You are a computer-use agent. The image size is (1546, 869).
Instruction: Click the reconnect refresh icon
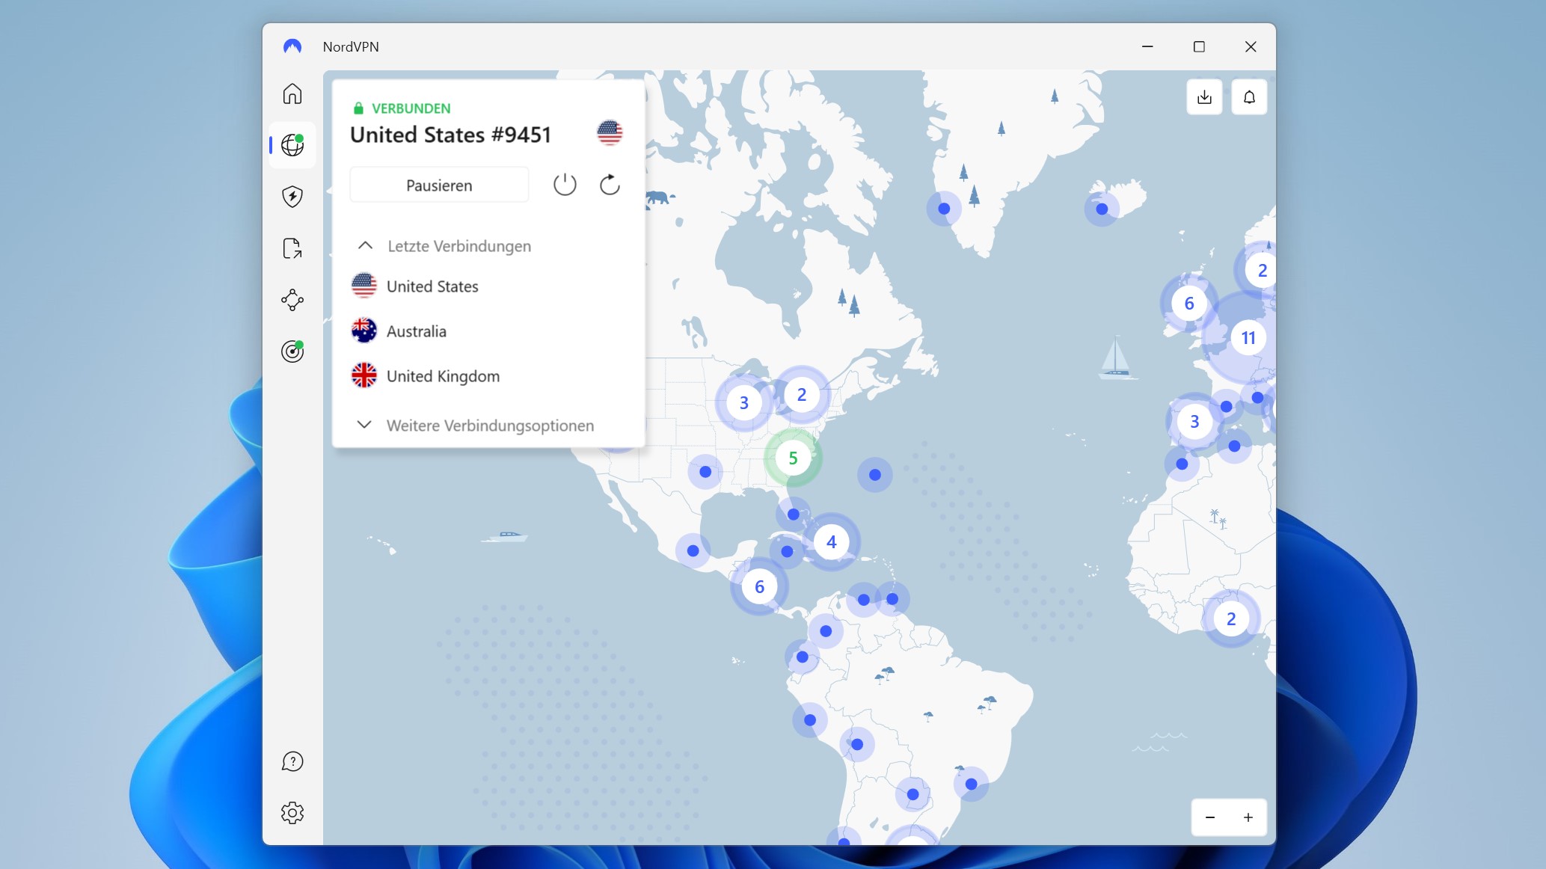610,185
